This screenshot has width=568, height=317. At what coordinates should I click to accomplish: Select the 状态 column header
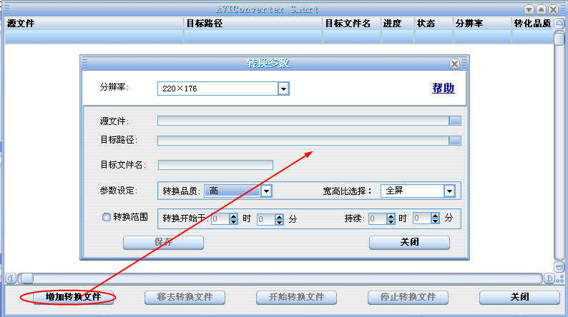(434, 24)
